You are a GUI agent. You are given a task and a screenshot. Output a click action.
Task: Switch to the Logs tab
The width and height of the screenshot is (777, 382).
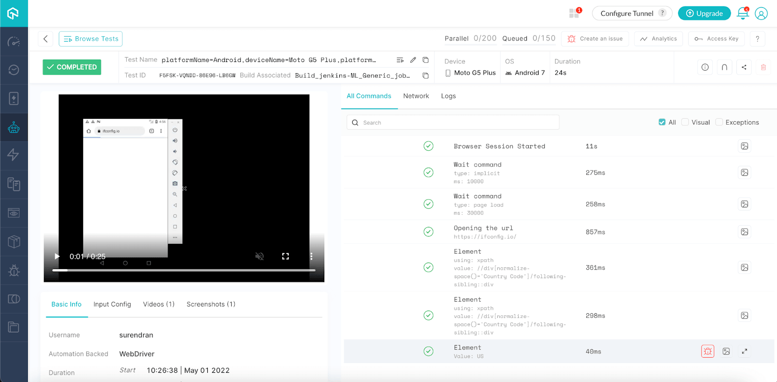point(448,96)
